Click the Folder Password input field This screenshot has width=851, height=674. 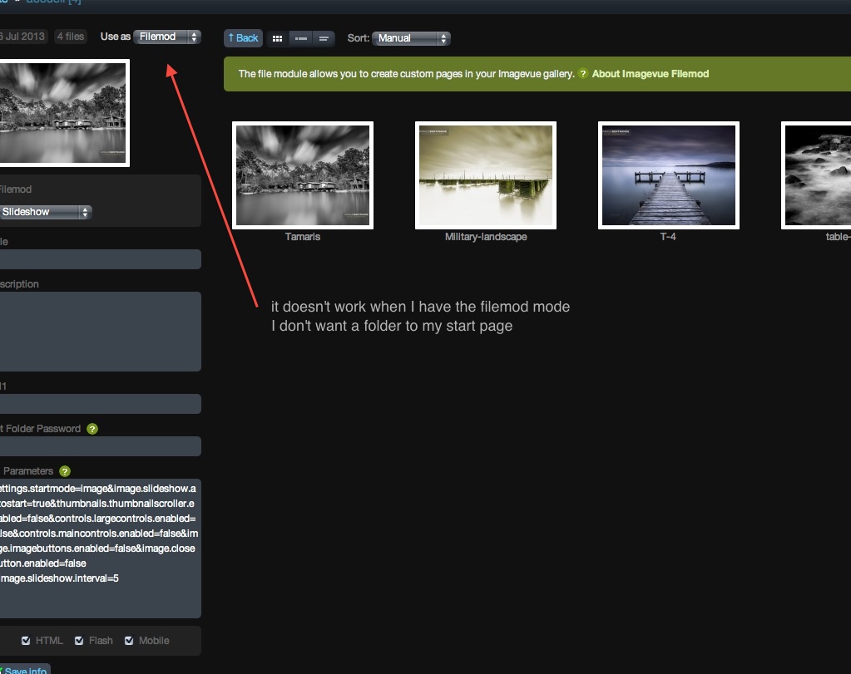coord(100,446)
